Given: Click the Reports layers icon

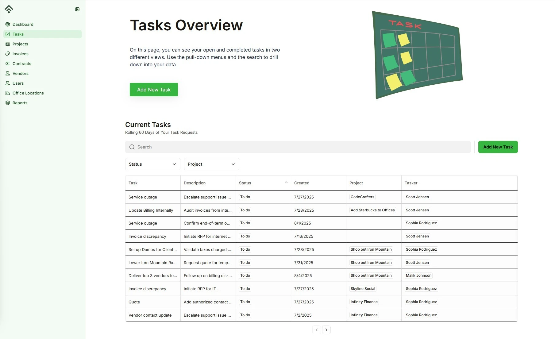Looking at the screenshot, I should pyautogui.click(x=8, y=103).
